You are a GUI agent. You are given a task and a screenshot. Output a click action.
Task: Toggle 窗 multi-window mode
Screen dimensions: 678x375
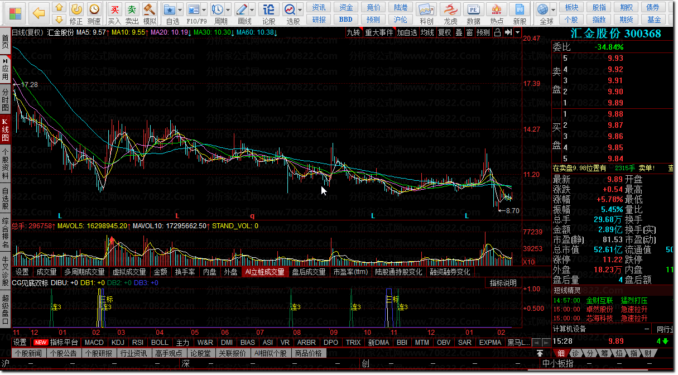[470, 32]
